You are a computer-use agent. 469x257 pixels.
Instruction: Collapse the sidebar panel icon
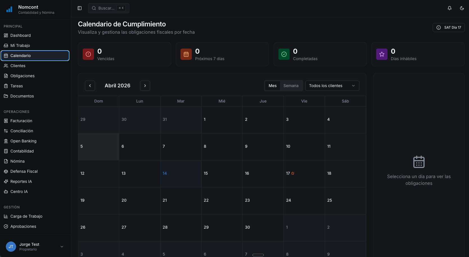[80, 8]
